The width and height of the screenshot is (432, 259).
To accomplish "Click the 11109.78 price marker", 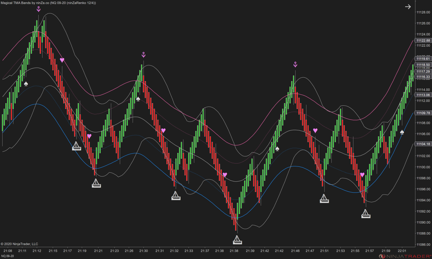I will [x=423, y=113].
